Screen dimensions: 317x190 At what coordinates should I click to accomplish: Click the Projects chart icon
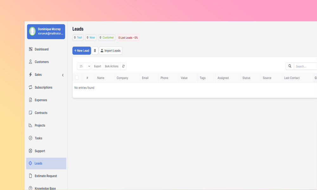coord(30,125)
